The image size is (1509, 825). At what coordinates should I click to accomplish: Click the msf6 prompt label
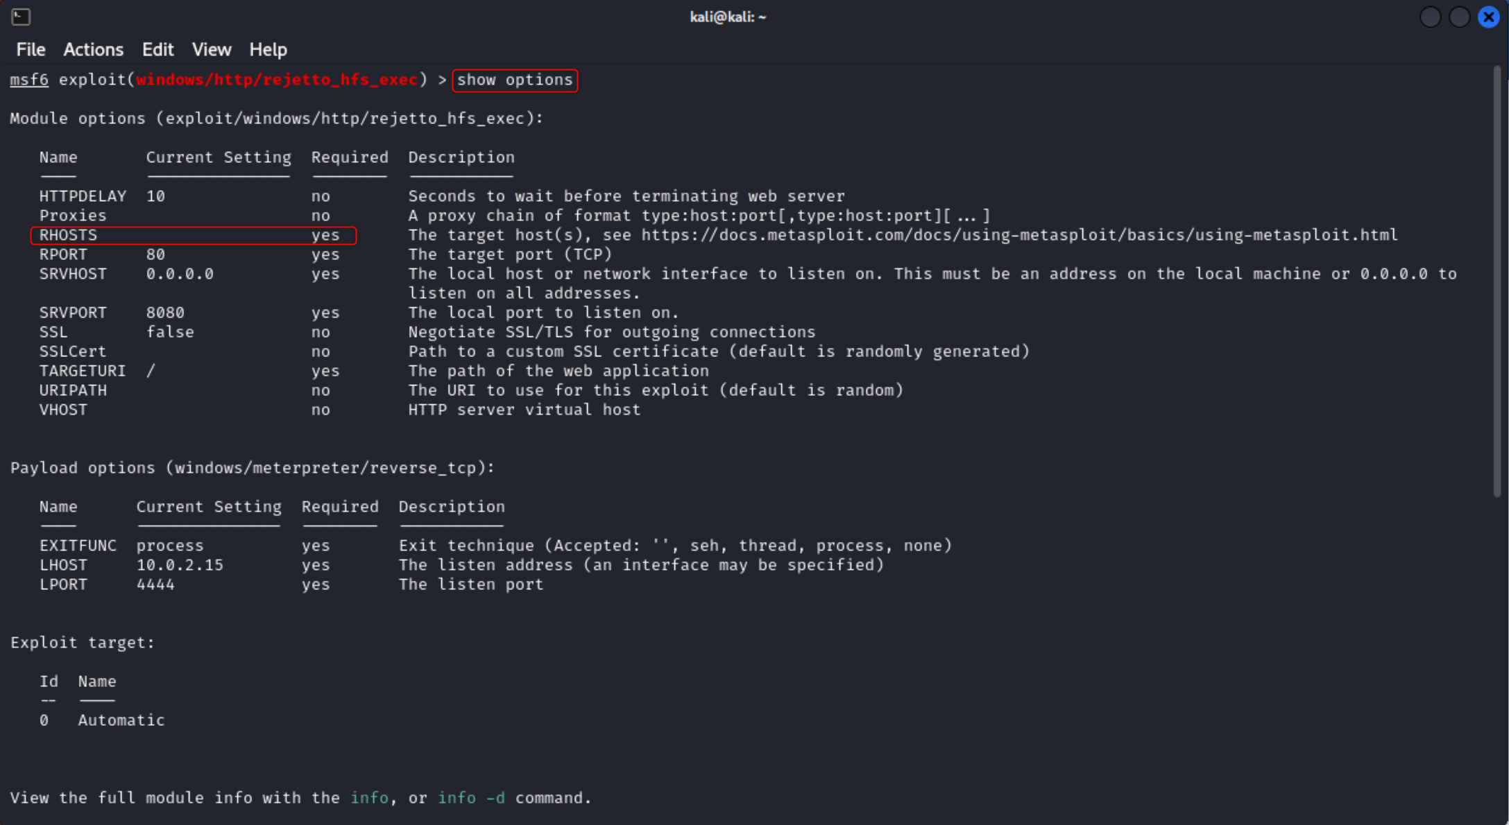click(28, 79)
